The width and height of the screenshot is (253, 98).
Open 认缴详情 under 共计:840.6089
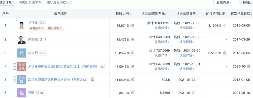click(x=162, y=42)
